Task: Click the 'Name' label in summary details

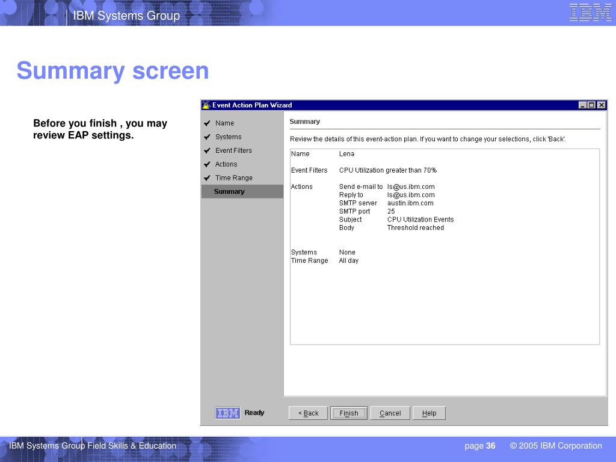Action: point(300,154)
